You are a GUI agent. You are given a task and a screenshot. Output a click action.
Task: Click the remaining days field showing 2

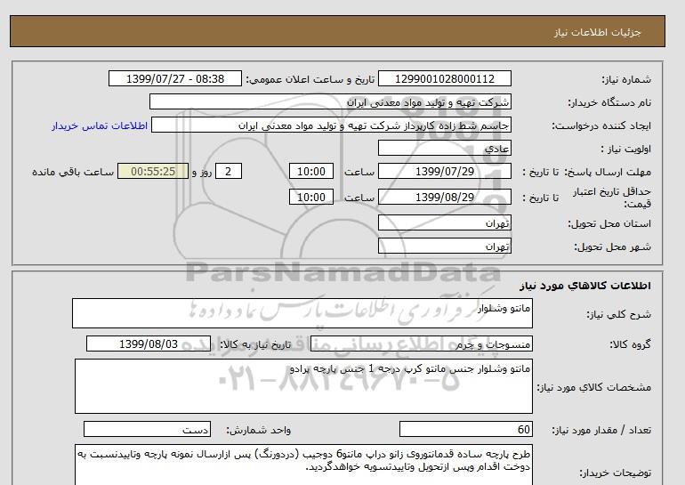[229, 171]
